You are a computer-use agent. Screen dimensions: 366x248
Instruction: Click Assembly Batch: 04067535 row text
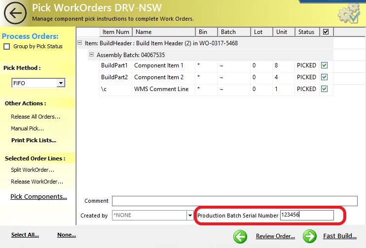(131, 55)
